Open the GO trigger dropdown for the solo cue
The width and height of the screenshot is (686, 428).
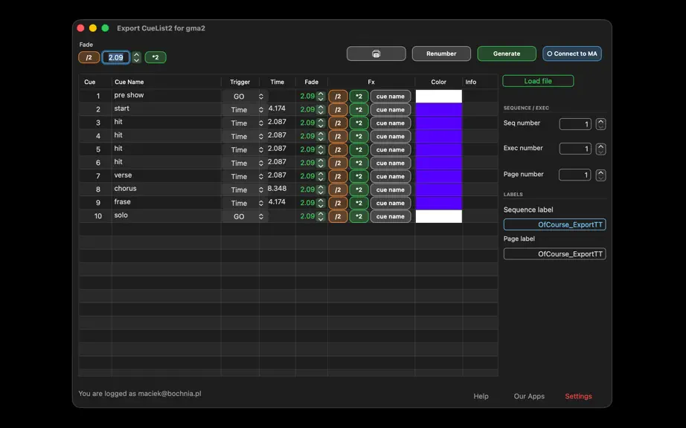coord(245,217)
